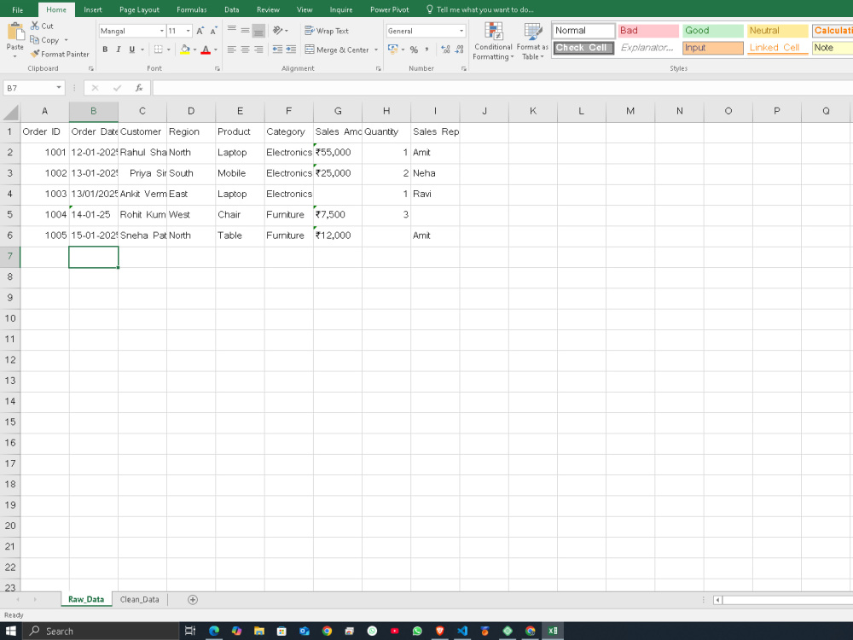Expand the Copy options arrow

click(x=67, y=40)
